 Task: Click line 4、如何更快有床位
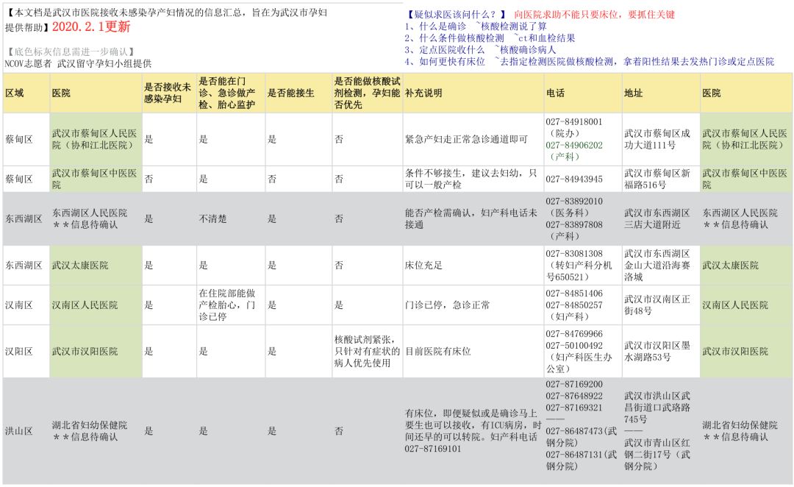pos(590,61)
